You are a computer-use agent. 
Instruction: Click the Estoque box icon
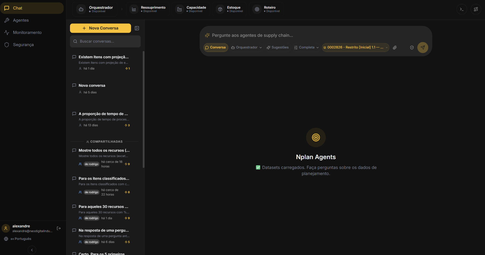click(220, 9)
